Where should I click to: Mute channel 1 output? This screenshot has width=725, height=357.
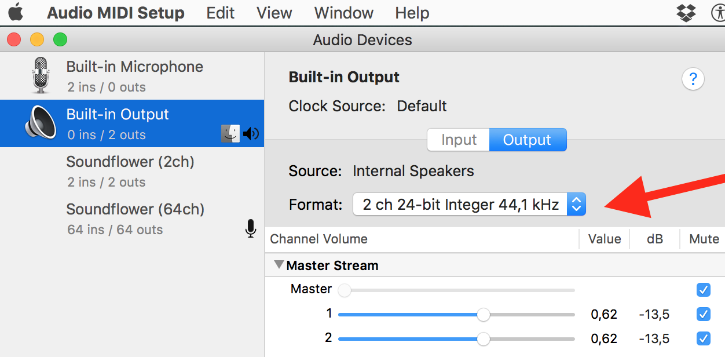pos(704,314)
